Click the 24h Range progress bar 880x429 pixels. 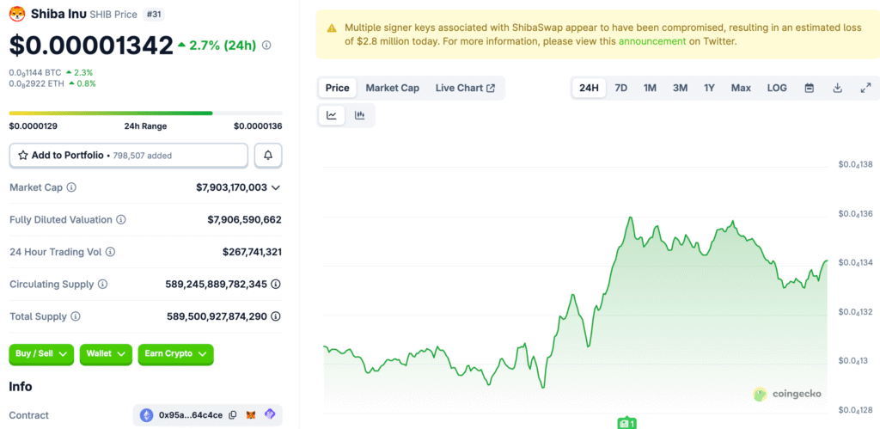pos(146,113)
